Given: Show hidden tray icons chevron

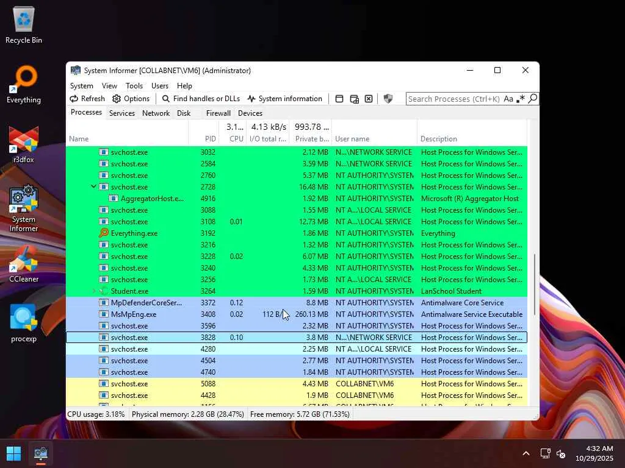Looking at the screenshot, I should click(x=526, y=453).
